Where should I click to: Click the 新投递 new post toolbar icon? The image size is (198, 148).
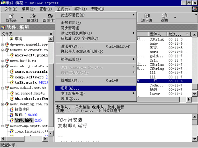(11, 16)
